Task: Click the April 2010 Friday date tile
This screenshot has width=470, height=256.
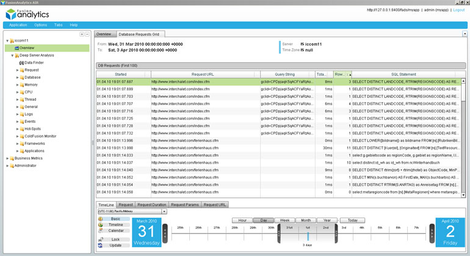Action: tap(450, 233)
